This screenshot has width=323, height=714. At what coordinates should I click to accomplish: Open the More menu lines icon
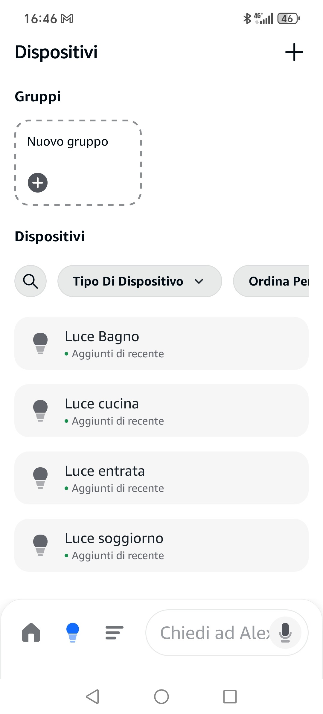tap(114, 632)
